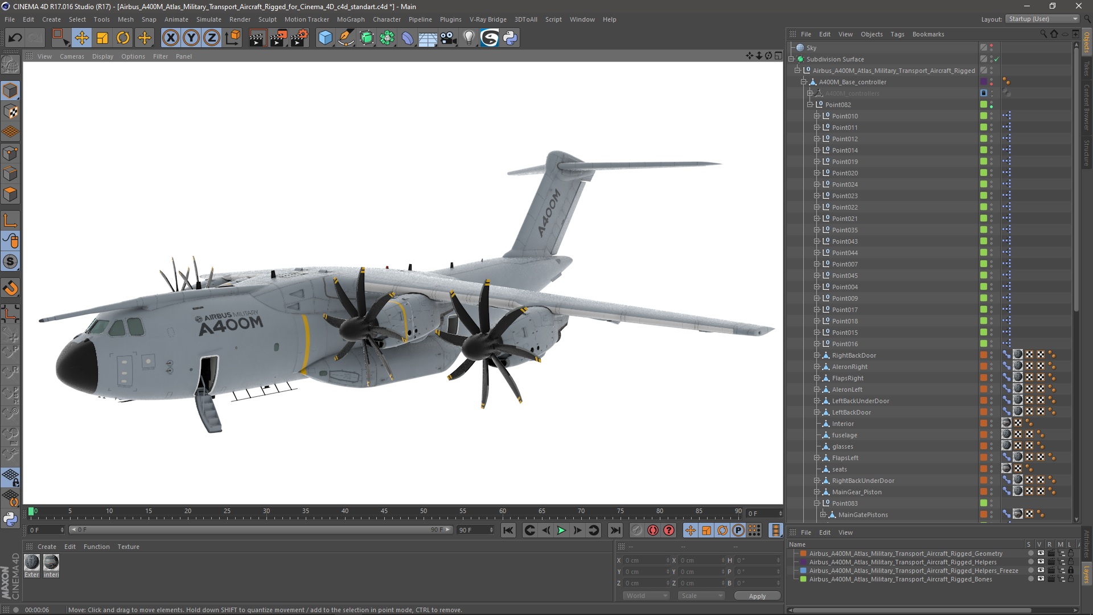The image size is (1093, 615).
Task: Open the spline pen tool
Action: (346, 38)
